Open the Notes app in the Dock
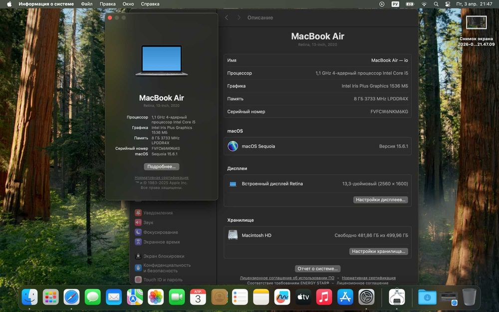The height and width of the screenshot is (312, 499). pos(261,298)
